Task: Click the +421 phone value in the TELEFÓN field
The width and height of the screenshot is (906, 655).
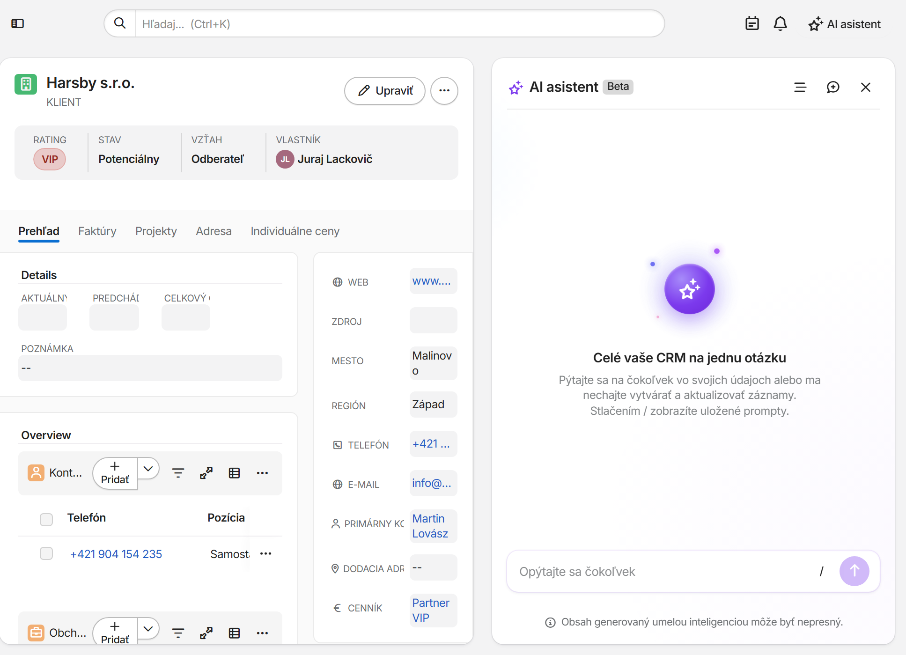Action: click(431, 444)
